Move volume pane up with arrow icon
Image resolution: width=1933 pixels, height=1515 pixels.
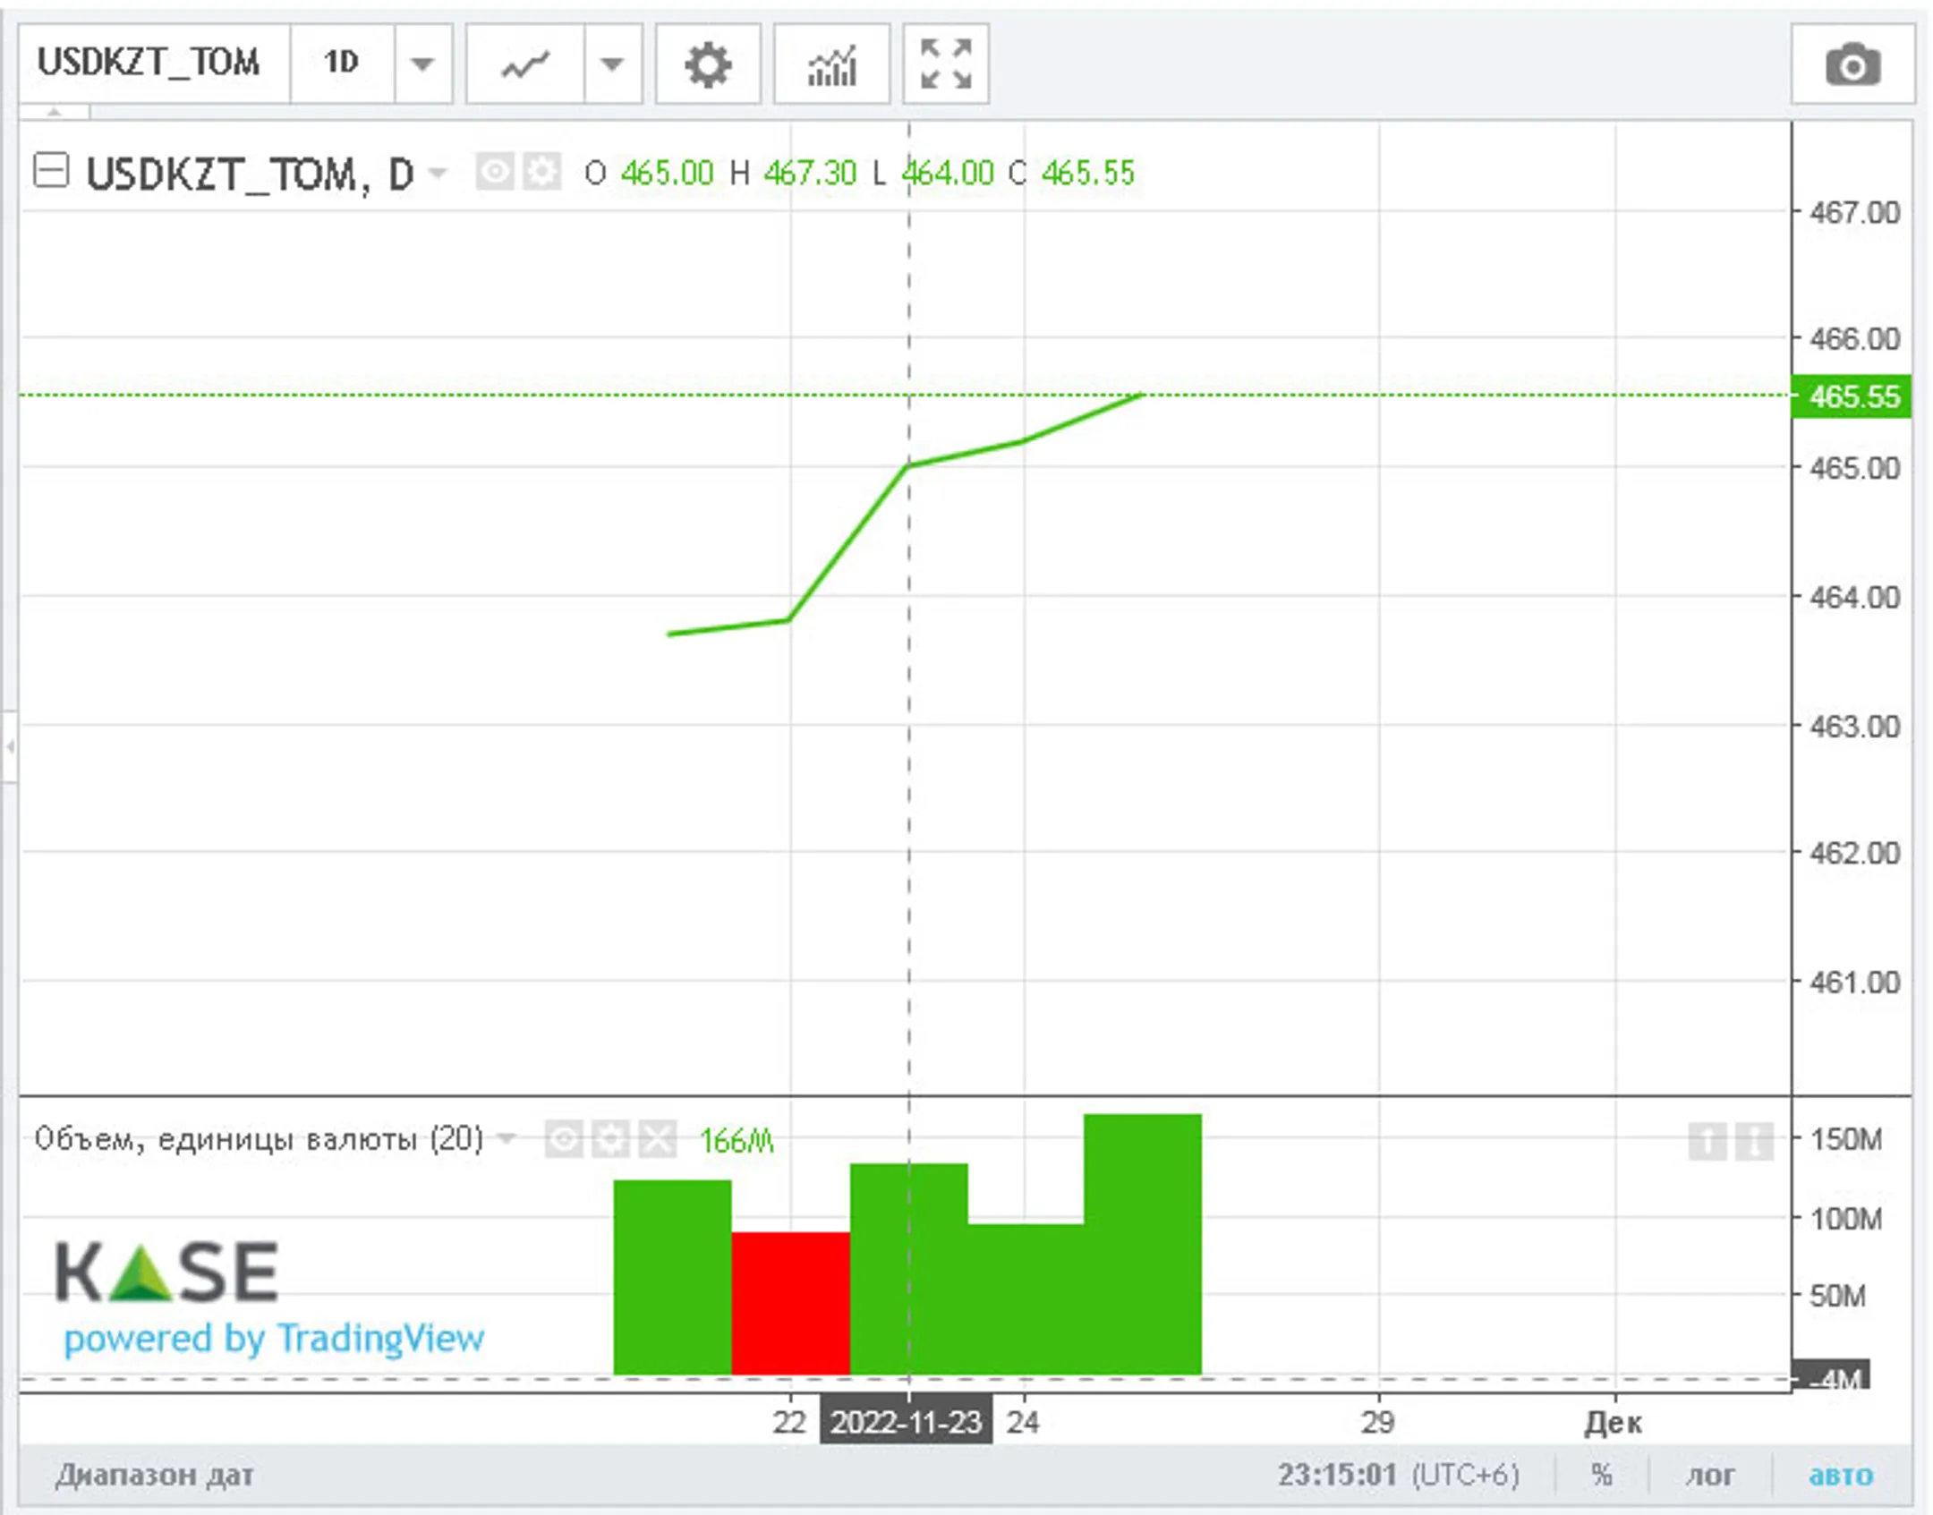click(x=1707, y=1141)
